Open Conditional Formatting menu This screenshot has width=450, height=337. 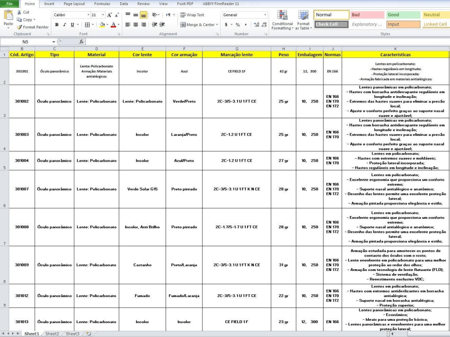pos(283,20)
